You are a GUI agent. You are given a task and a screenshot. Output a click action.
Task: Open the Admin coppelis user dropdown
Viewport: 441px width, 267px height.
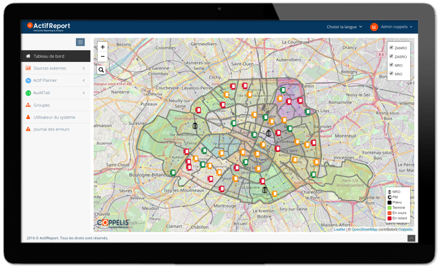pyautogui.click(x=397, y=27)
